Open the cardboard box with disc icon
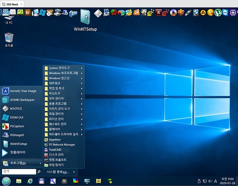This screenshot has height=186, width=238. 50,13
